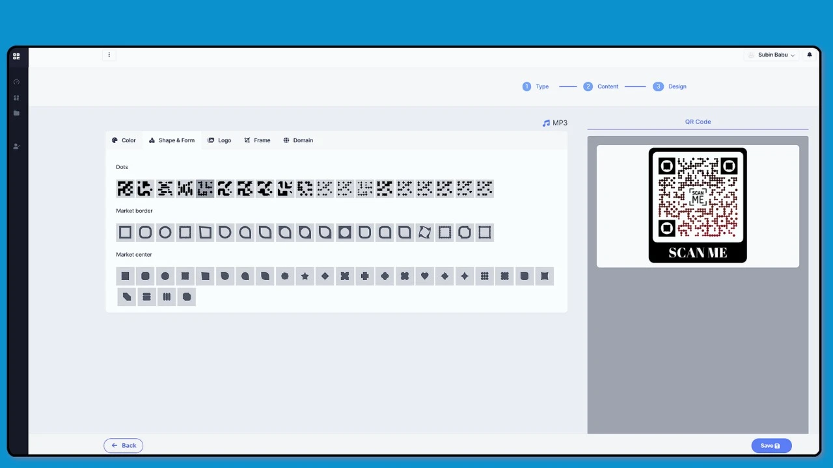Open the grid icon in left sidebar

(16, 98)
